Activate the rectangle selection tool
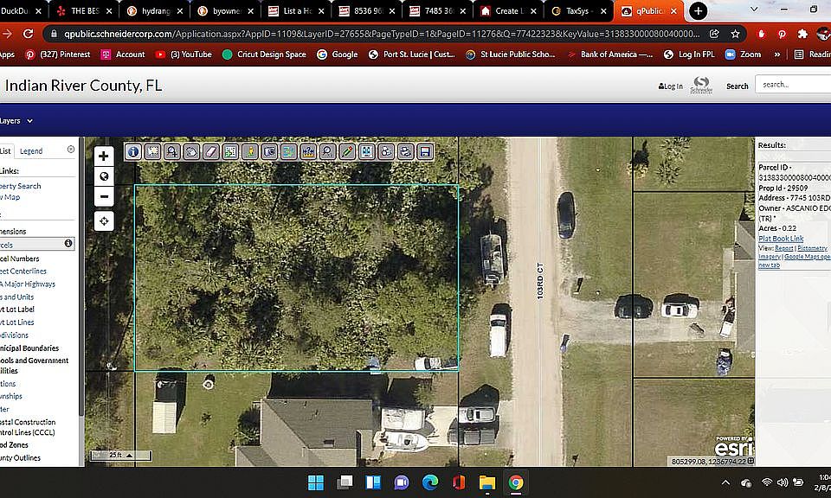 pos(152,152)
